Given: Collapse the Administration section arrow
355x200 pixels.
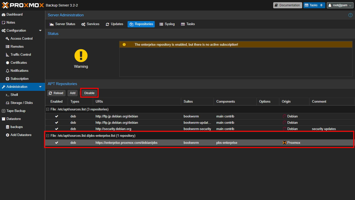Looking at the screenshot, I should pyautogui.click(x=40, y=87).
